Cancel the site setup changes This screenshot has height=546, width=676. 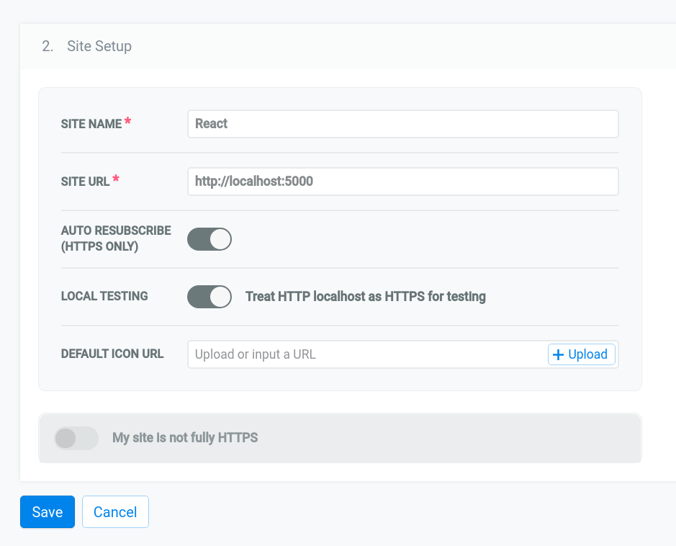(115, 512)
